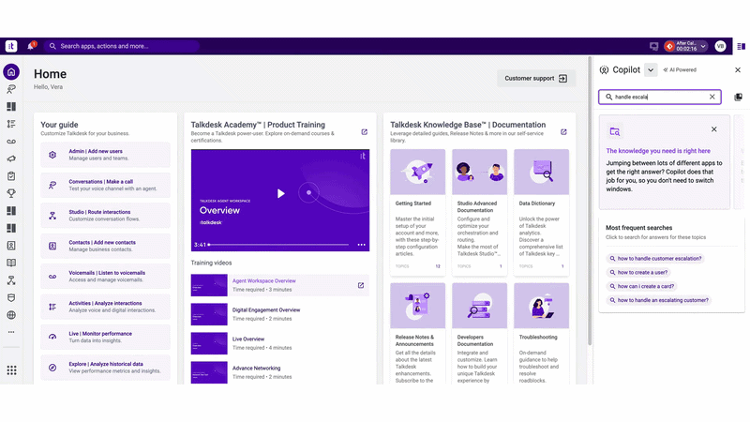Click the Search apps, actions field
The width and height of the screenshot is (750, 422).
click(123, 46)
